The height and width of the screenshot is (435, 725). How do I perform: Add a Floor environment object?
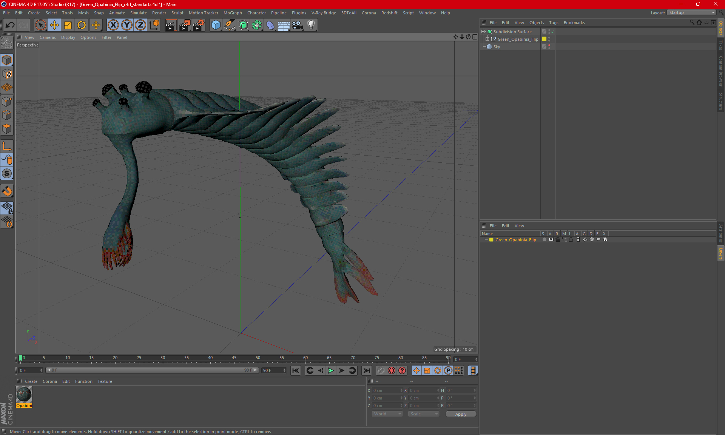(x=284, y=25)
